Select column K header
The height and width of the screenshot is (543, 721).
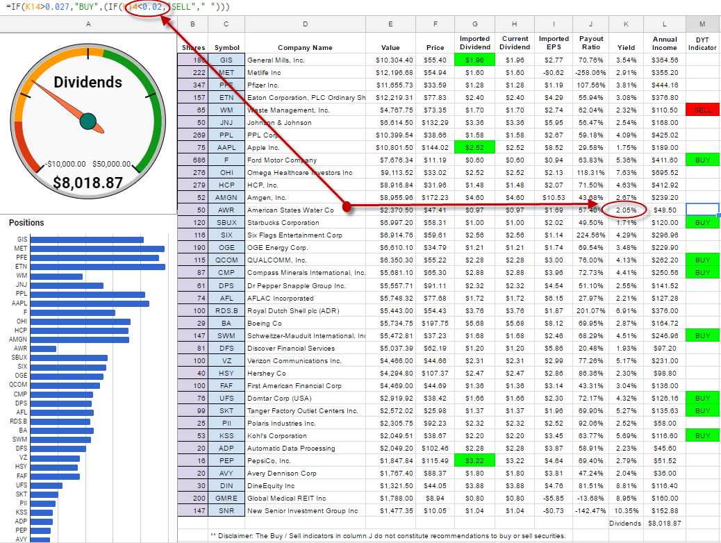point(626,24)
